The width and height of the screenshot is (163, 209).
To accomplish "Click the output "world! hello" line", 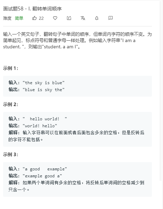I will pos(33,126).
